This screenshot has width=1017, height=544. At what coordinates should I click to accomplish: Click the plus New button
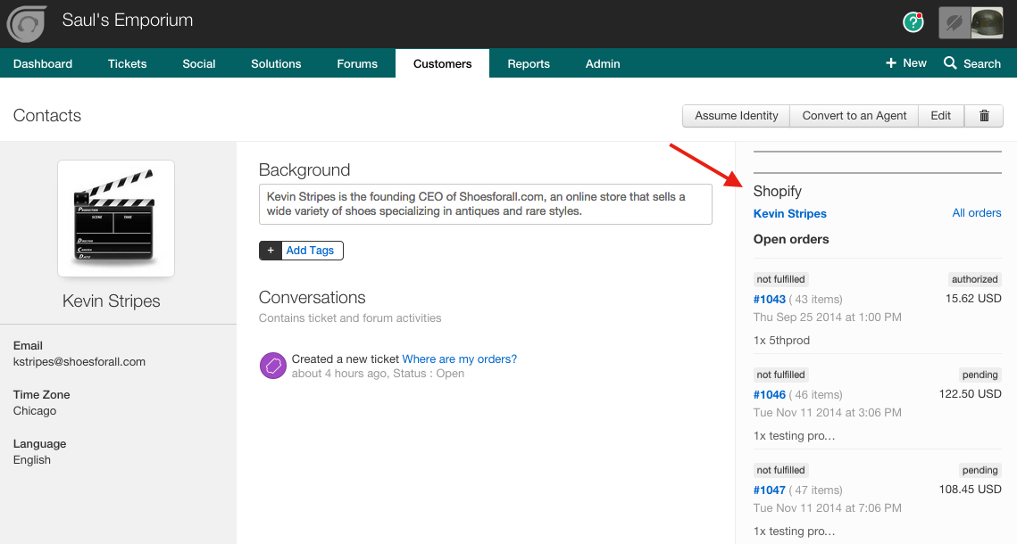point(905,63)
